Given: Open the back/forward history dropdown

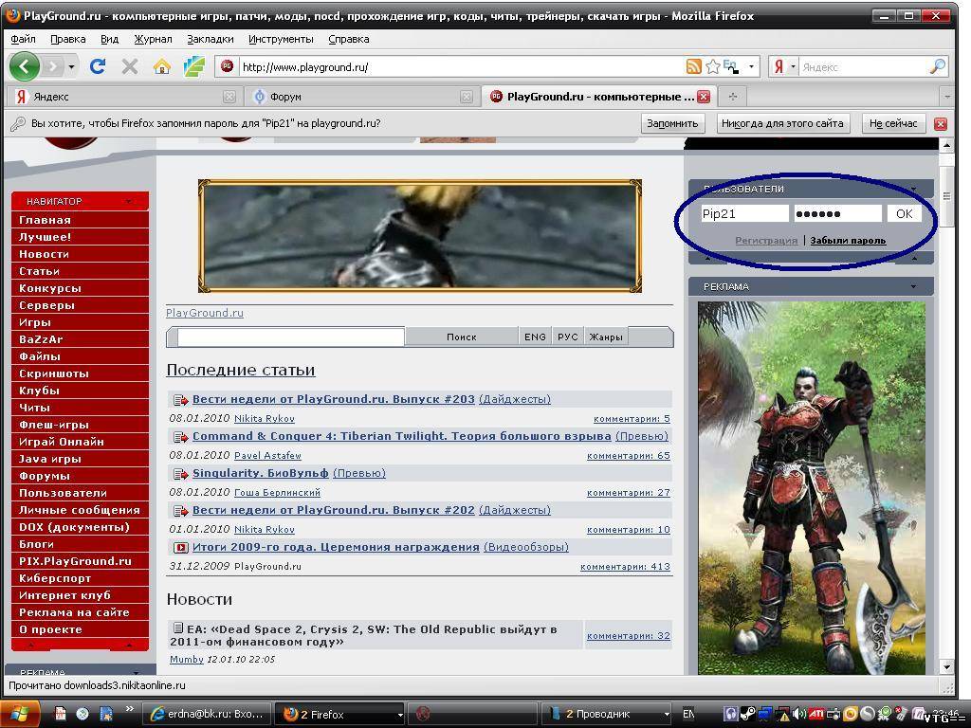Looking at the screenshot, I should point(72,66).
